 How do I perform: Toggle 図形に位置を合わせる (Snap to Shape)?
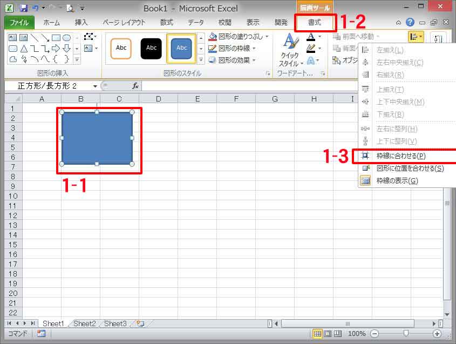coord(409,168)
